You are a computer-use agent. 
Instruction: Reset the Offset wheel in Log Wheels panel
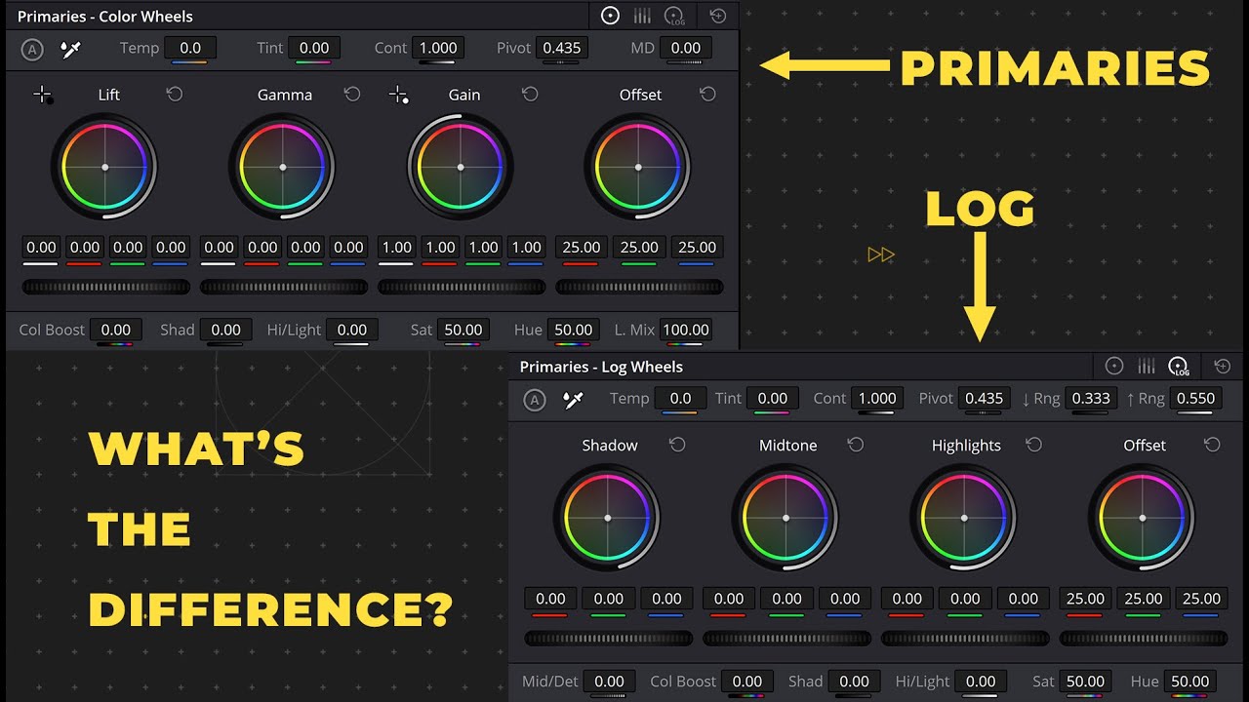(x=1212, y=445)
